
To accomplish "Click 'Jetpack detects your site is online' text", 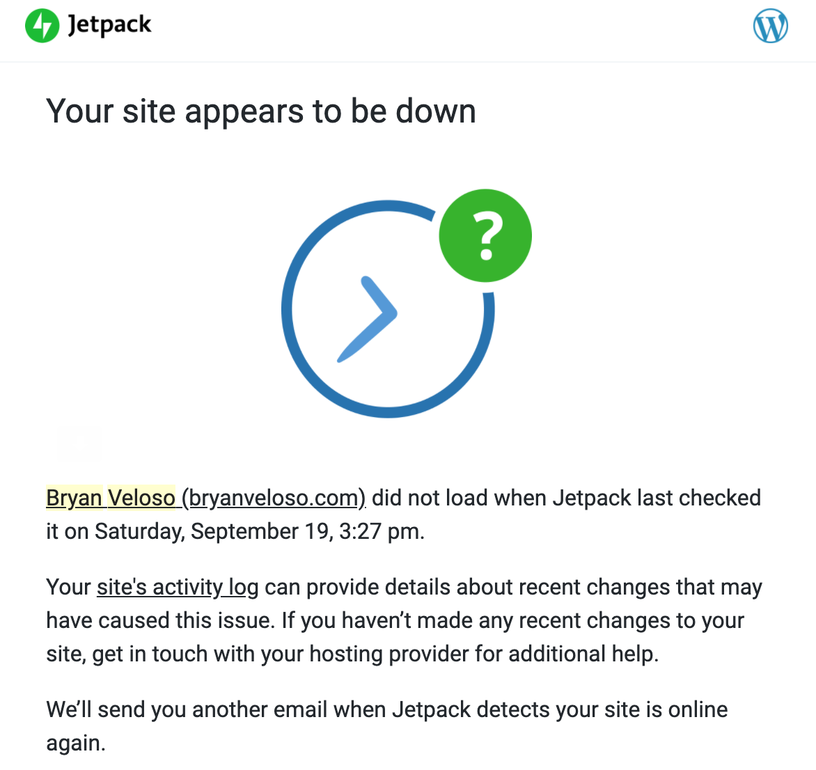I will pyautogui.click(x=560, y=709).
